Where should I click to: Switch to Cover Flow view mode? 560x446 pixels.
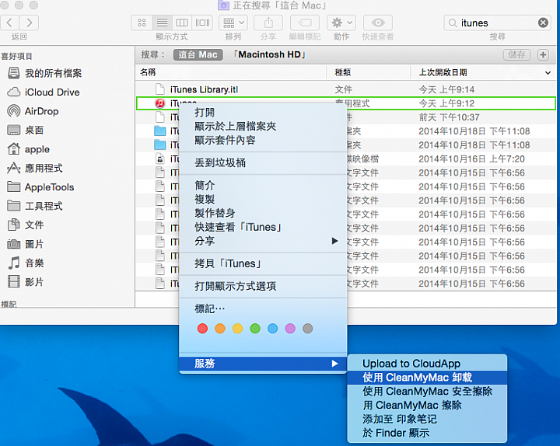click(202, 23)
